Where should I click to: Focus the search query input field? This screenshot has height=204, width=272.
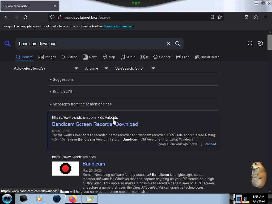click(x=92, y=44)
